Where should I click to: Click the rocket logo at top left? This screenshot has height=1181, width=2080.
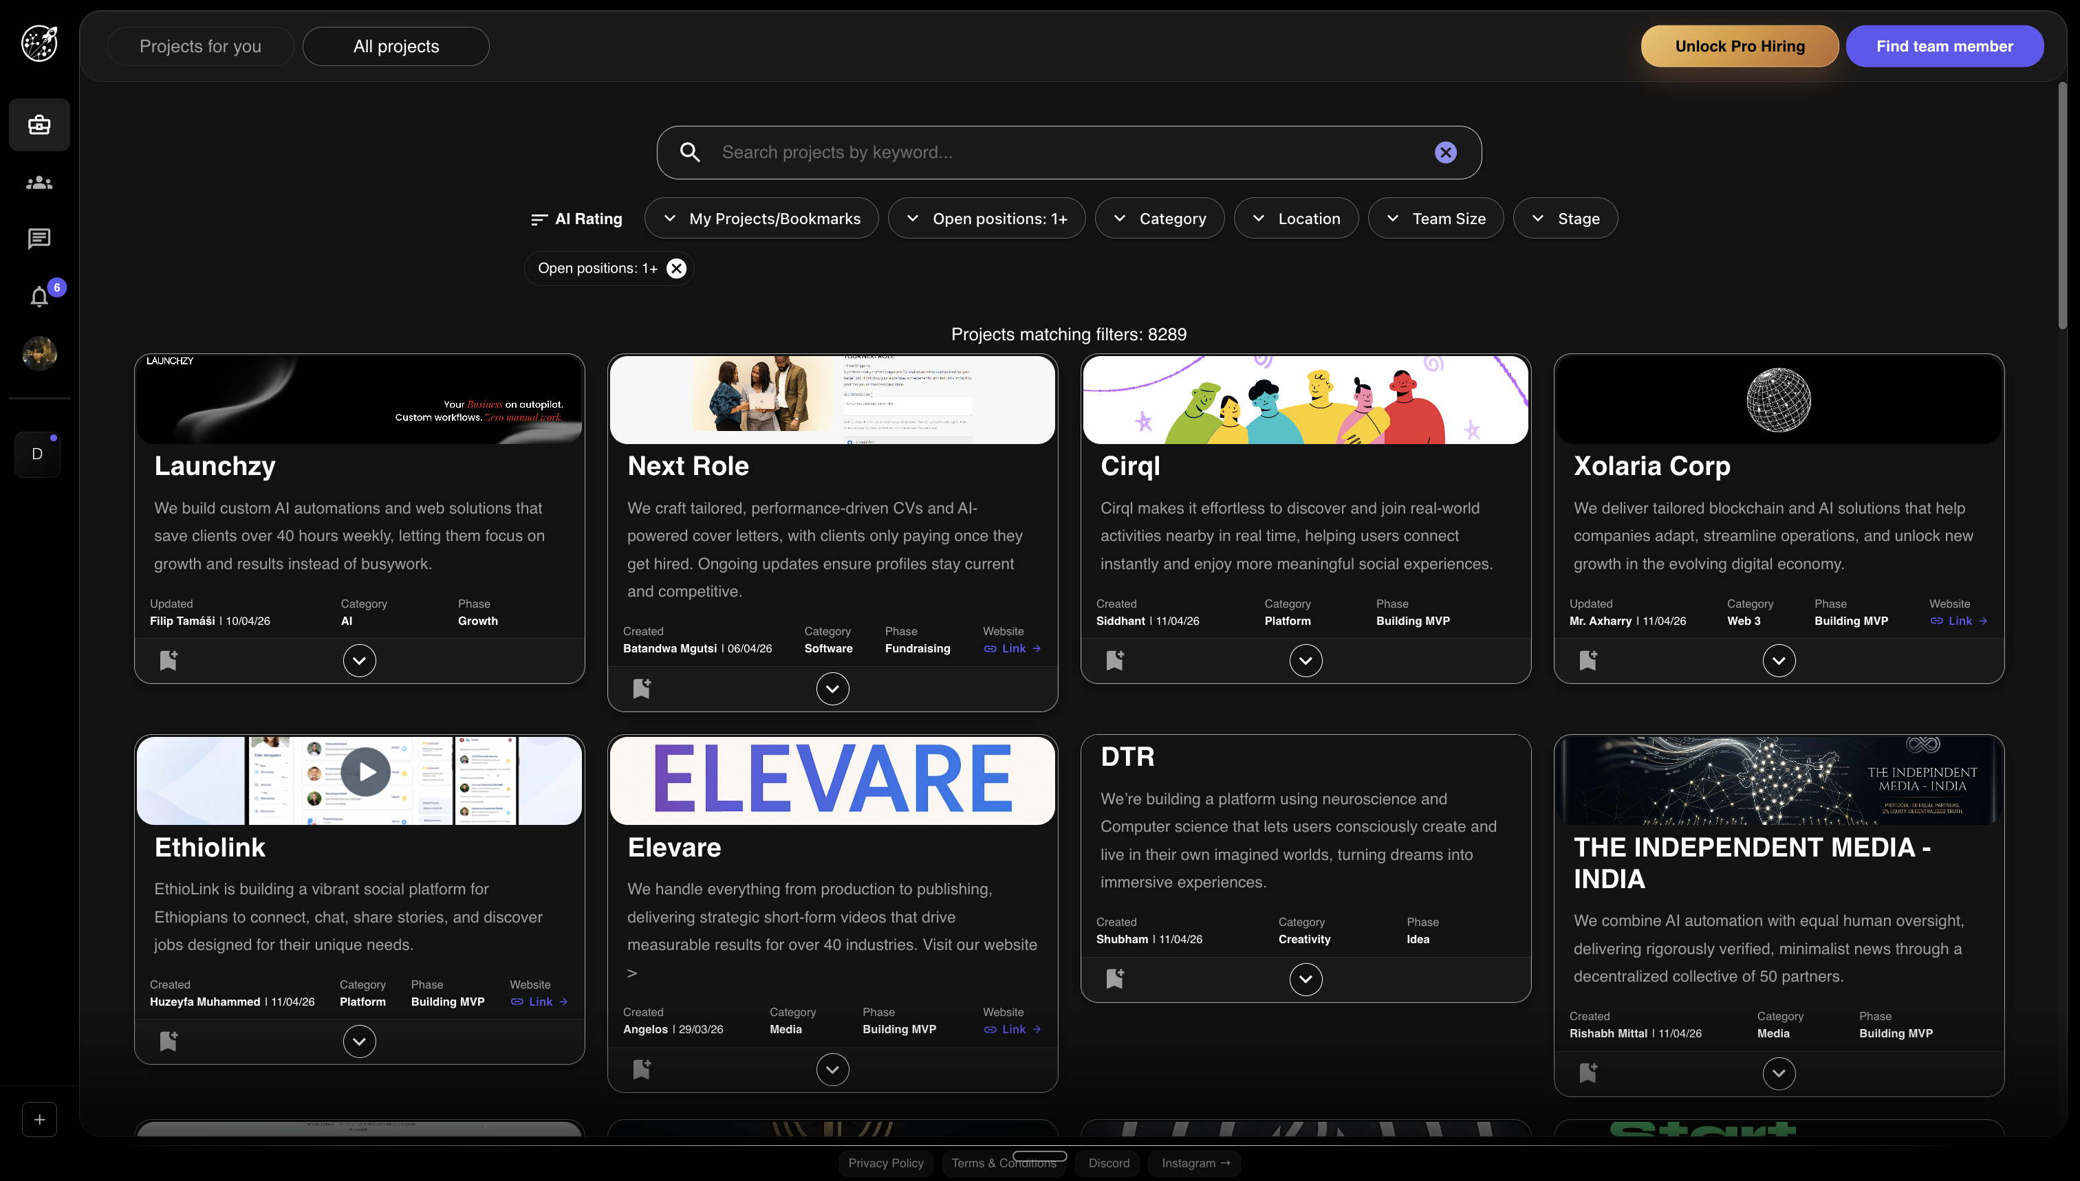(40, 43)
